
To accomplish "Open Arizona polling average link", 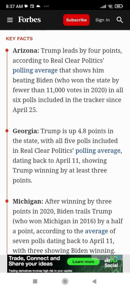I will pyautogui.click(x=35, y=70).
